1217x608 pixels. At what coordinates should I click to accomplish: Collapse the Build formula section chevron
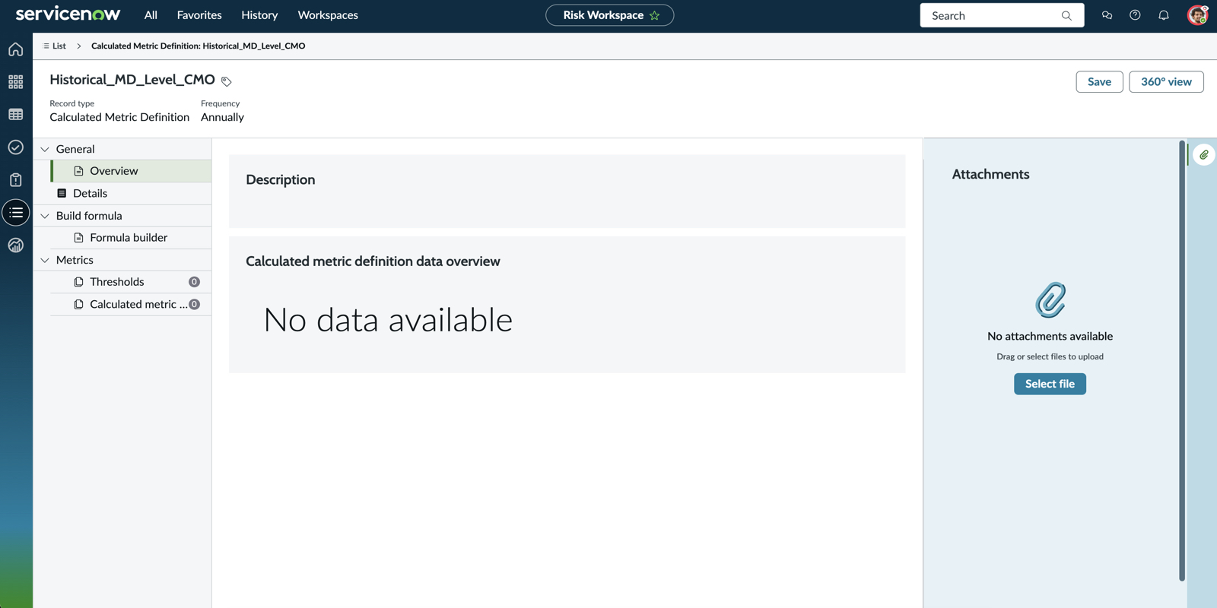45,216
